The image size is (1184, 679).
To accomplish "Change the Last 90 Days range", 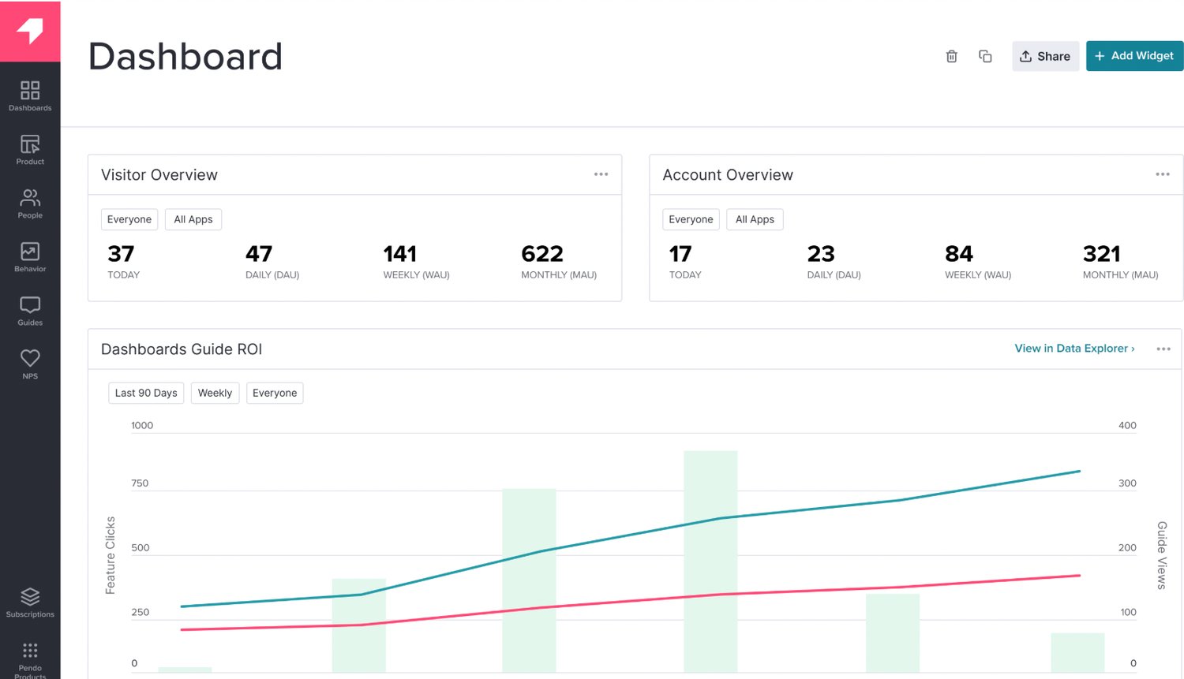I will click(x=146, y=393).
